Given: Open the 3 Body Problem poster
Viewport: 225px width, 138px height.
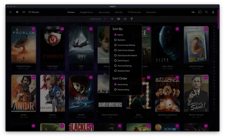Looking at the screenshot, I should (x=24, y=45).
